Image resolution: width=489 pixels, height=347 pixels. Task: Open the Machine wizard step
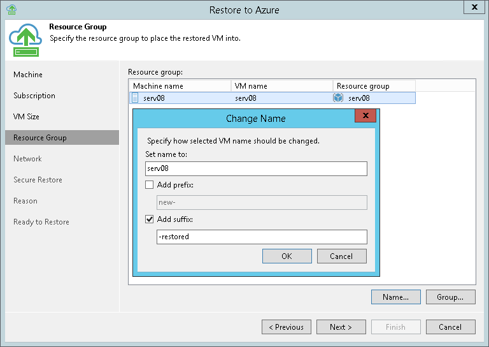28,75
